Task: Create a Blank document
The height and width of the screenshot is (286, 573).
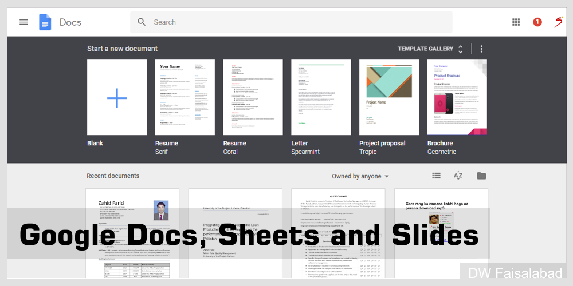Action: [117, 97]
